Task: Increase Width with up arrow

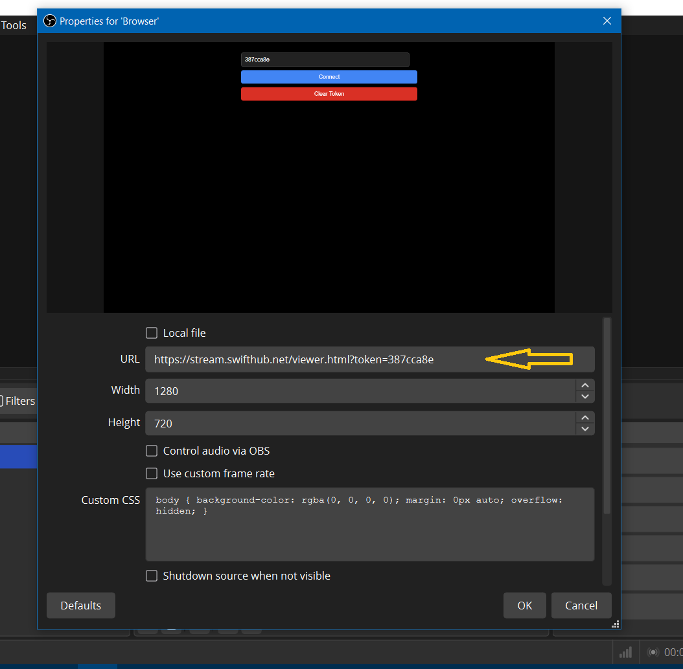Action: [585, 385]
